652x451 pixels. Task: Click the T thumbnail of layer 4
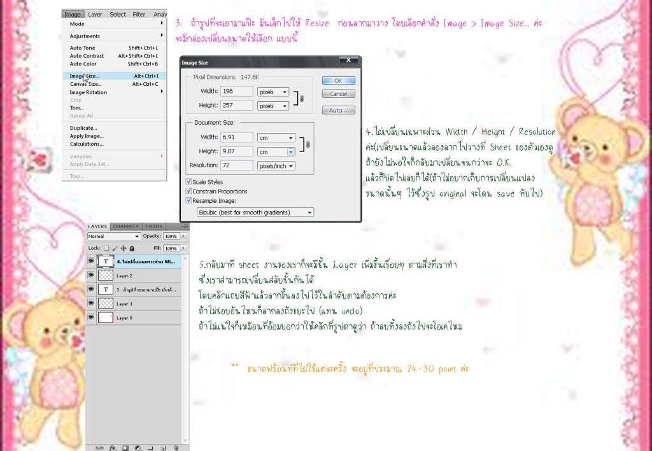click(106, 261)
